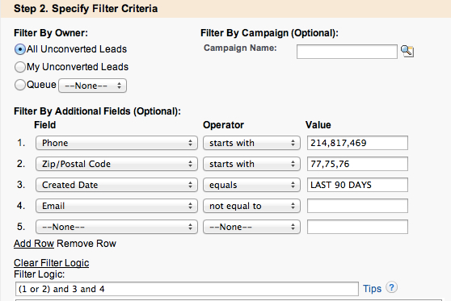Click the 'Value' column header
The image size is (451, 301).
[318, 125]
